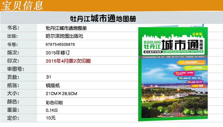Select page count value 31

coord(49,77)
